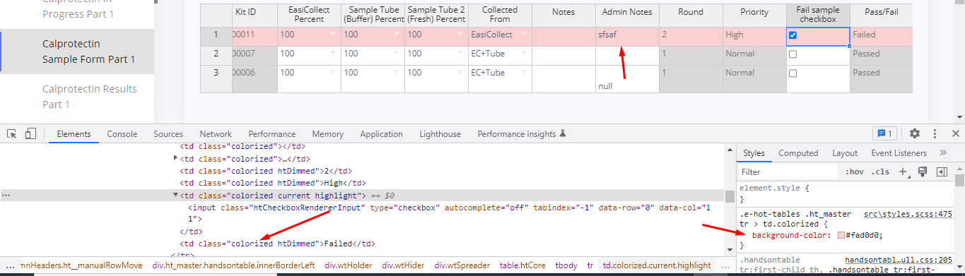Open the DevTools settings gear
965x276 pixels.
(915, 133)
